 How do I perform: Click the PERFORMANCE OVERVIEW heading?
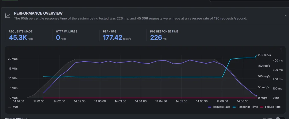tap(38, 13)
